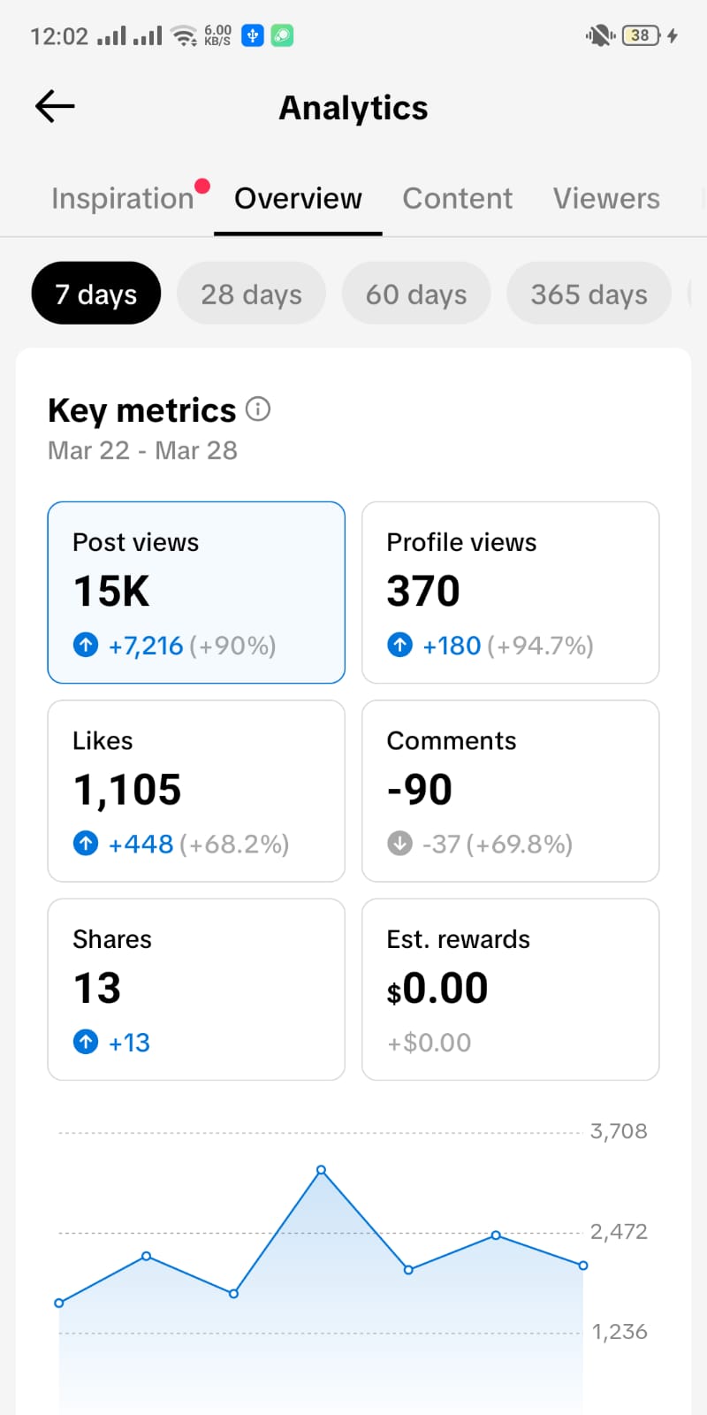Select the 7 days range chip
The width and height of the screenshot is (707, 1415).
coord(96,294)
